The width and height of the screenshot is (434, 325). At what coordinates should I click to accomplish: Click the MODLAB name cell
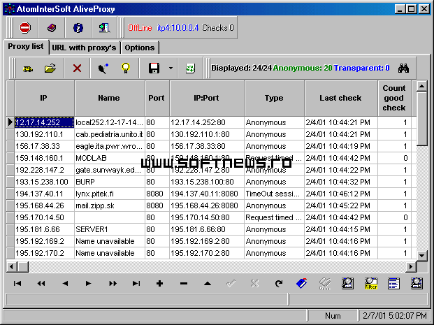pos(110,158)
